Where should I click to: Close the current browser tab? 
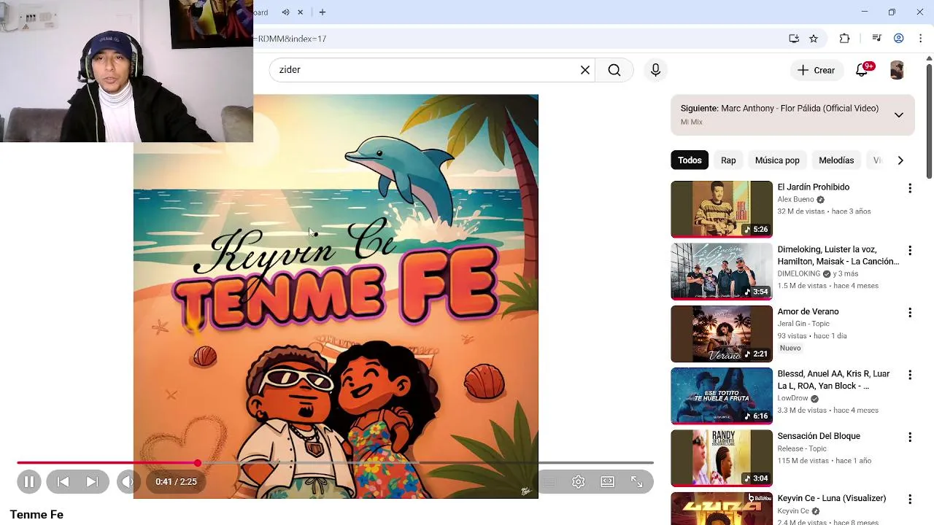pyautogui.click(x=300, y=12)
